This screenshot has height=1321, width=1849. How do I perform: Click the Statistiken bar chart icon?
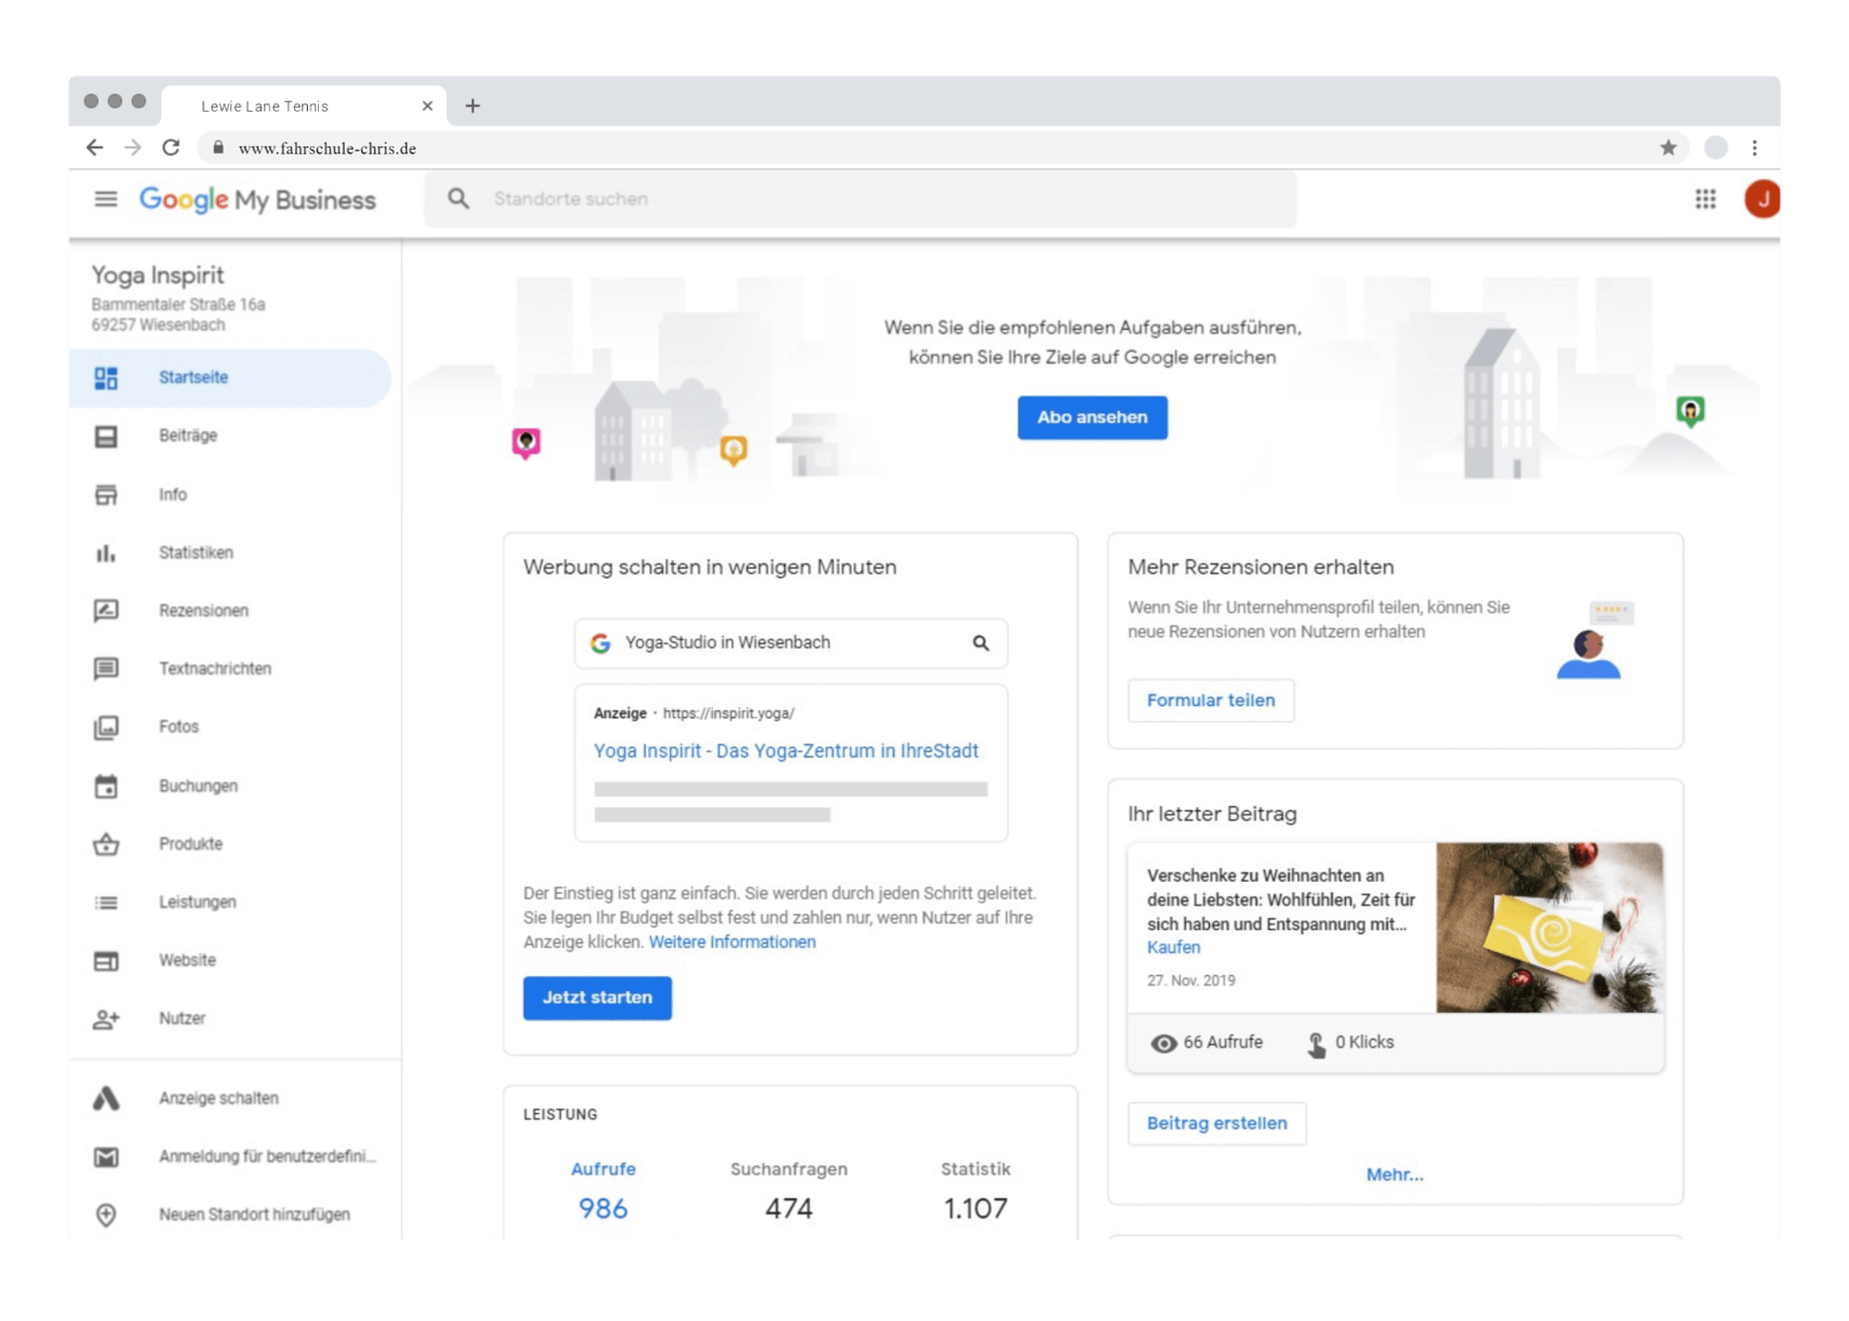click(106, 553)
